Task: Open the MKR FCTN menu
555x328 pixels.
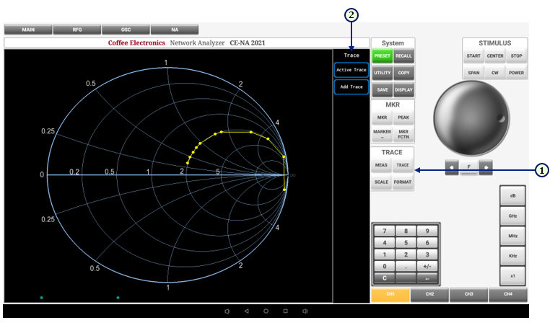Action: pyautogui.click(x=403, y=133)
